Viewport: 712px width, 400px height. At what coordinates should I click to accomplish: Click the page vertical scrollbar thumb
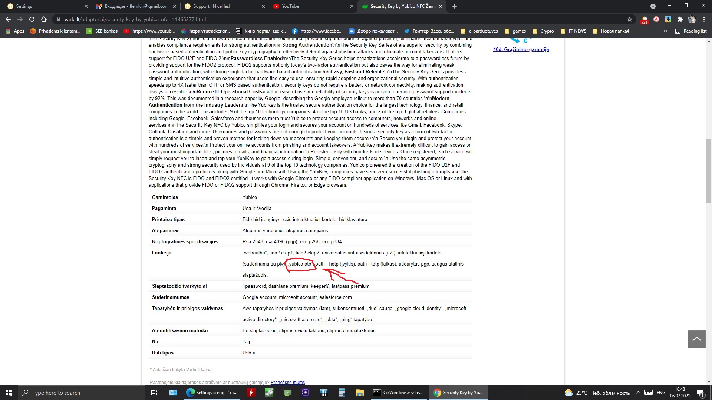coord(709,171)
